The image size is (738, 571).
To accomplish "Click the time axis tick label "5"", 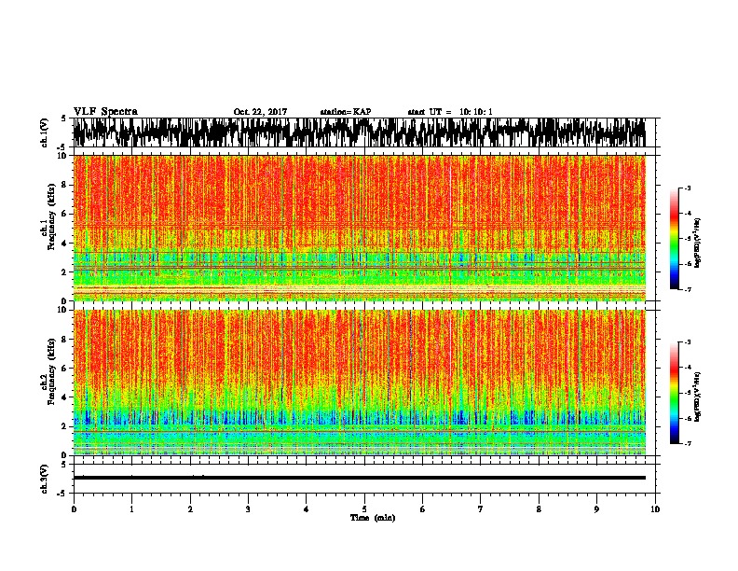I will point(364,509).
